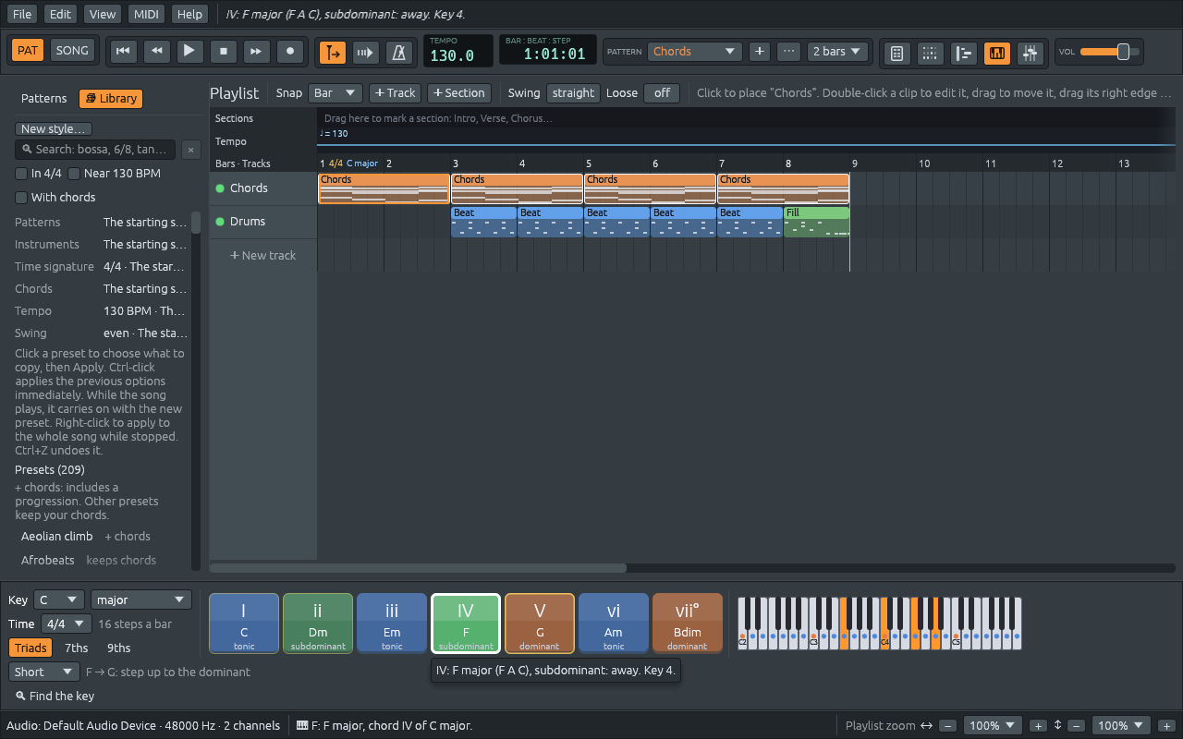Open the File menu

pos(22,15)
